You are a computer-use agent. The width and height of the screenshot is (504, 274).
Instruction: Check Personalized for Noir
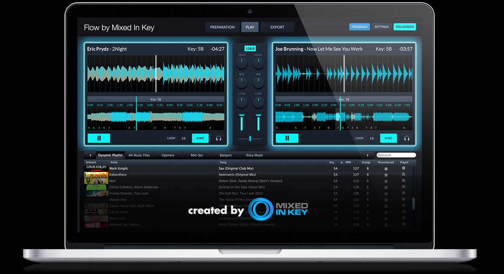pyautogui.click(x=386, y=181)
